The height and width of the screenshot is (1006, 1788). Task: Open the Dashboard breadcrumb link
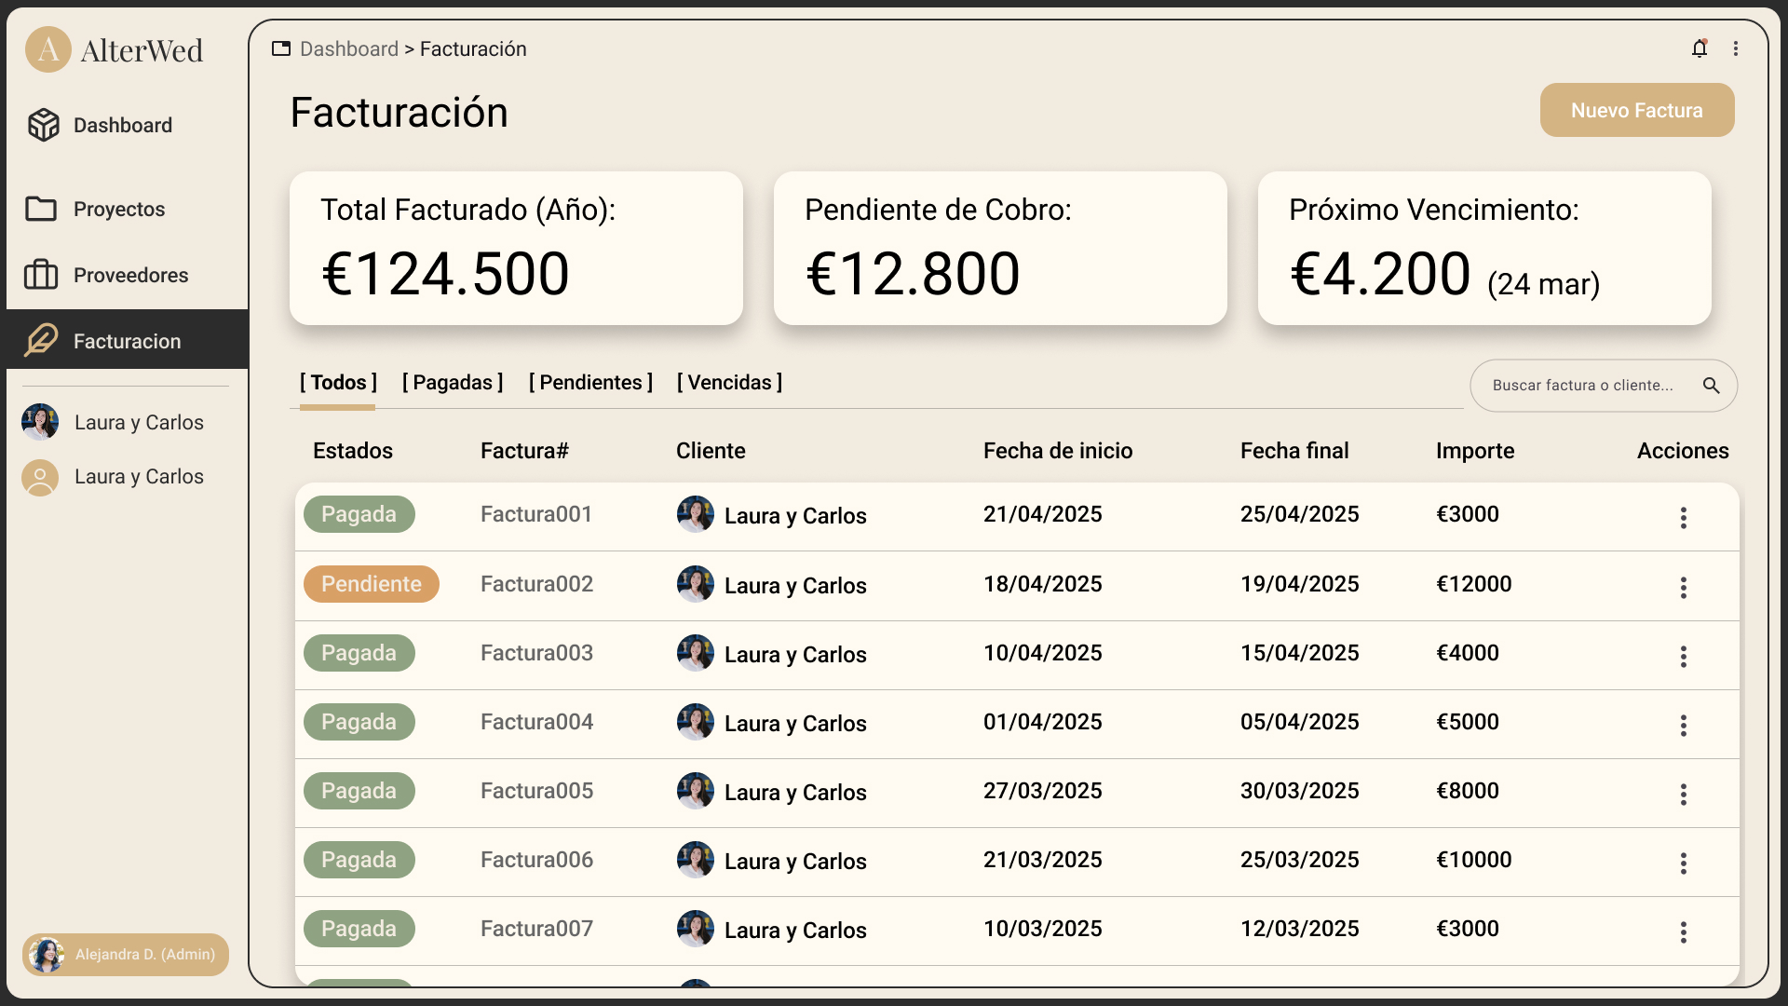tap(348, 48)
